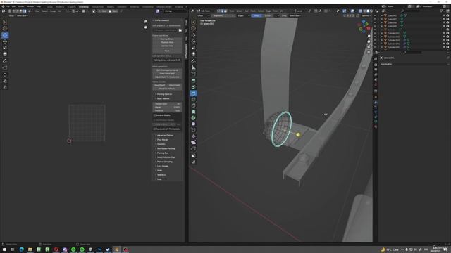Click the red X axis on navigation gizmo
Screen dimensions: 451x253
pos(369,28)
